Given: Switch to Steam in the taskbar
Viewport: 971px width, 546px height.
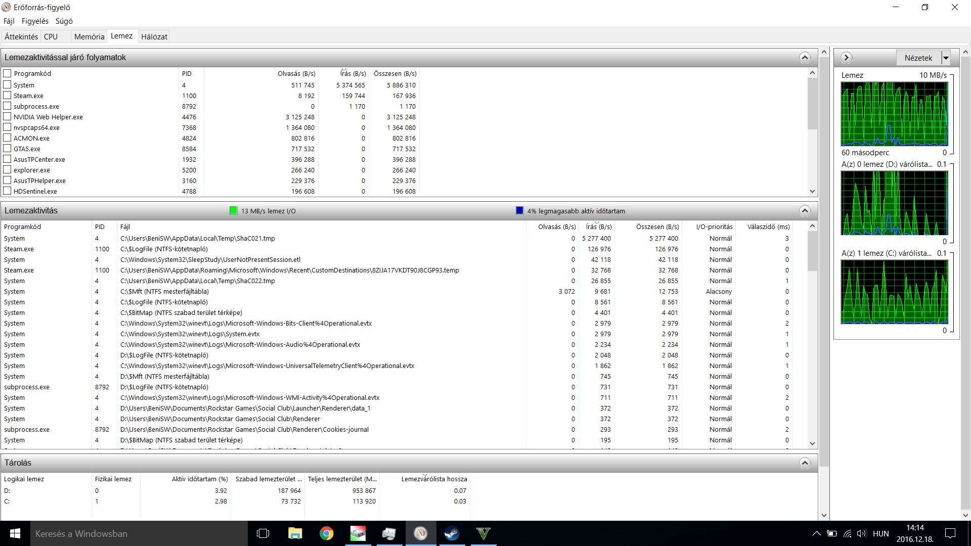Looking at the screenshot, I should (x=452, y=533).
